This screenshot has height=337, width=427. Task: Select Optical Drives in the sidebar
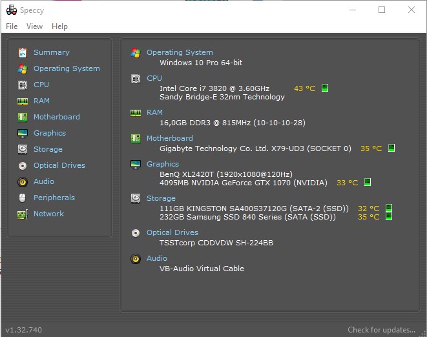(59, 165)
